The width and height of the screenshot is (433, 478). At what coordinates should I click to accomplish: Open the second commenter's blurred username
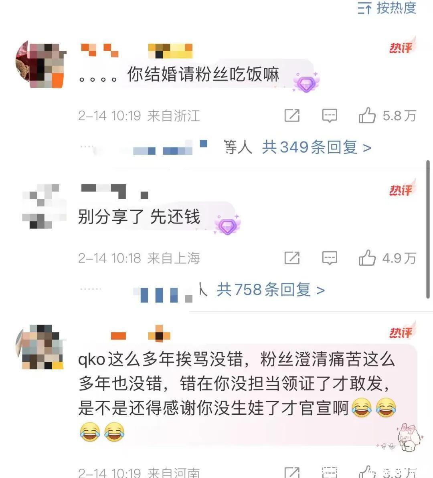(x=115, y=192)
